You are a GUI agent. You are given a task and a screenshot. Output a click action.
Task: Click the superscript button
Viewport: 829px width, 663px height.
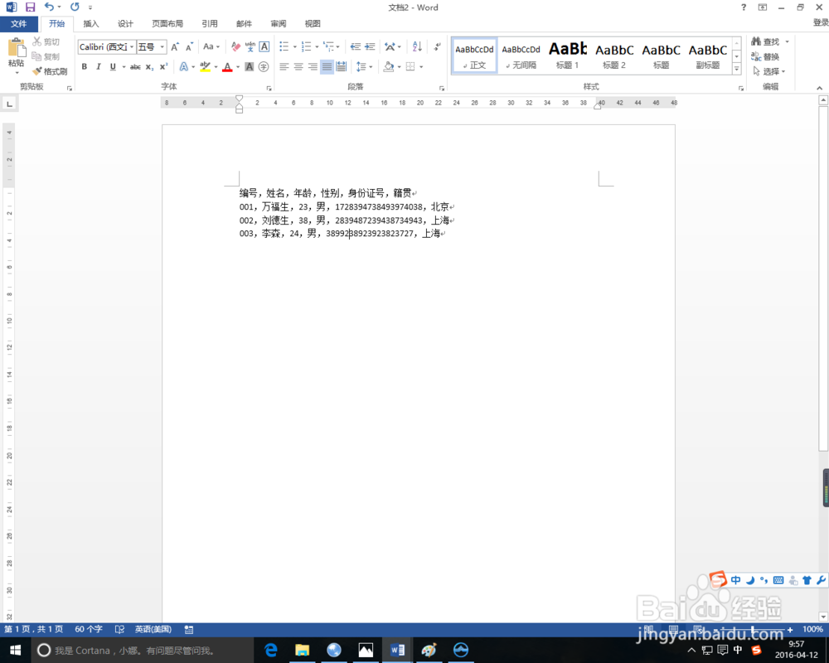point(164,66)
